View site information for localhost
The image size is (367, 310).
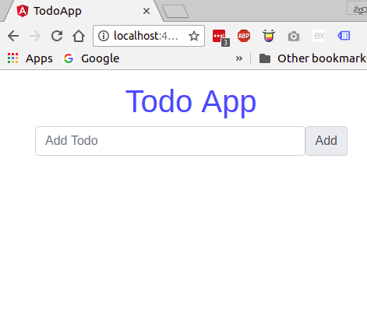pyautogui.click(x=104, y=36)
